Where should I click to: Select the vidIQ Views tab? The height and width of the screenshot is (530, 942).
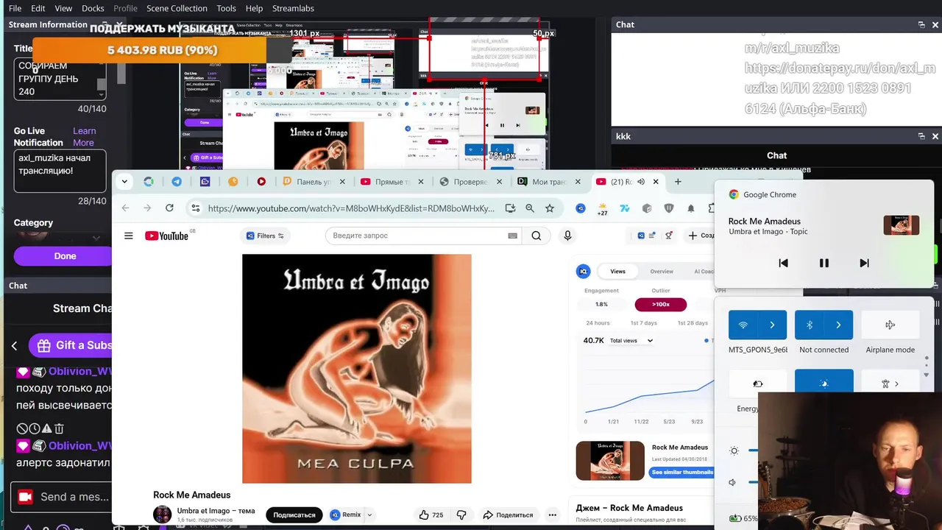[x=617, y=271]
